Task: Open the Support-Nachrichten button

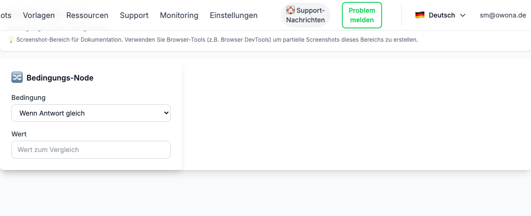Action: (305, 15)
